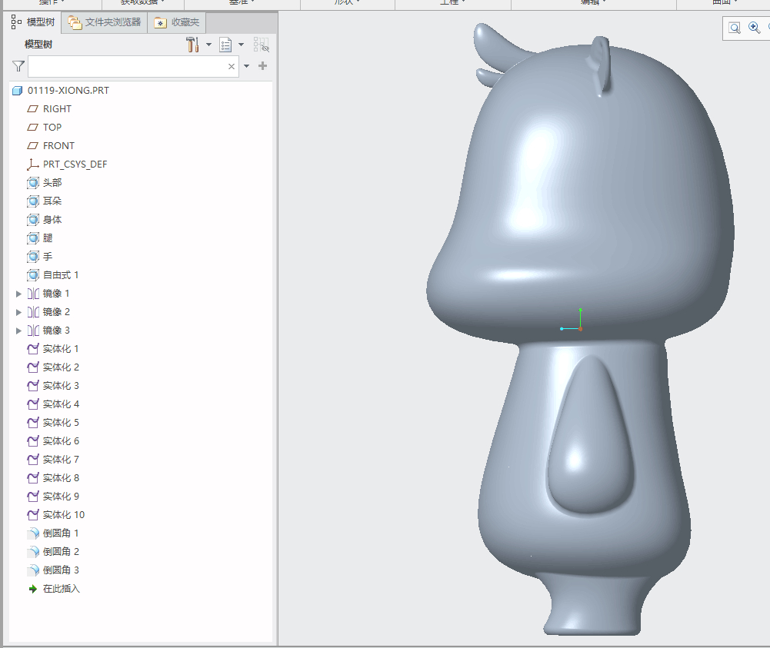Viewport: 770px width, 648px height.
Task: Select the 镜像 3 mirror feature
Action: click(x=48, y=331)
